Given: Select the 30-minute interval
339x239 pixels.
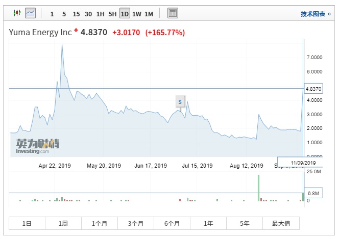Looking at the screenshot, I should [x=88, y=14].
